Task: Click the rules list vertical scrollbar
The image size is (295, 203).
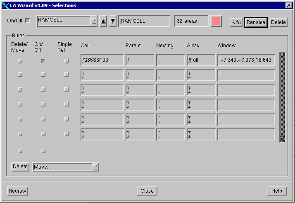Action: coord(282,97)
